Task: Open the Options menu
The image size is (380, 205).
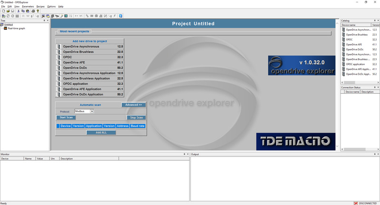Action: tap(51, 7)
